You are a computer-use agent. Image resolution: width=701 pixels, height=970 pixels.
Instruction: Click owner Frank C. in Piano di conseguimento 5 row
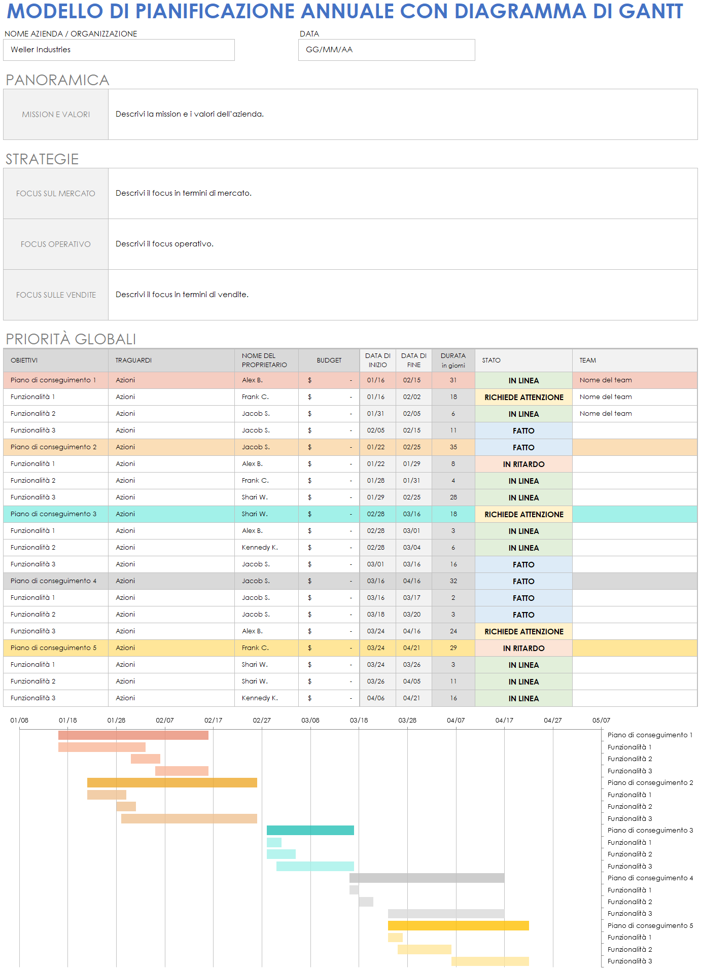266,648
